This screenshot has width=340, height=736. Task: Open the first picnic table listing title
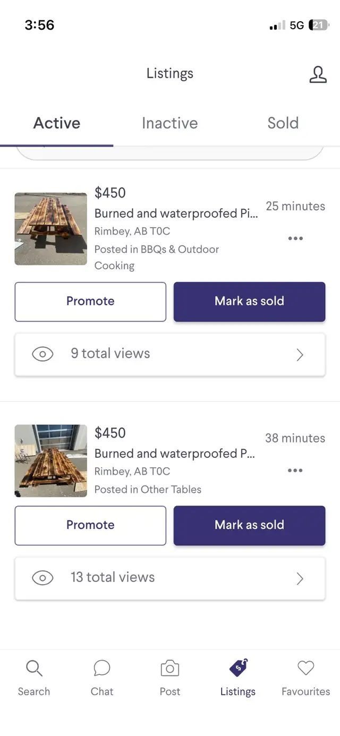coord(176,213)
